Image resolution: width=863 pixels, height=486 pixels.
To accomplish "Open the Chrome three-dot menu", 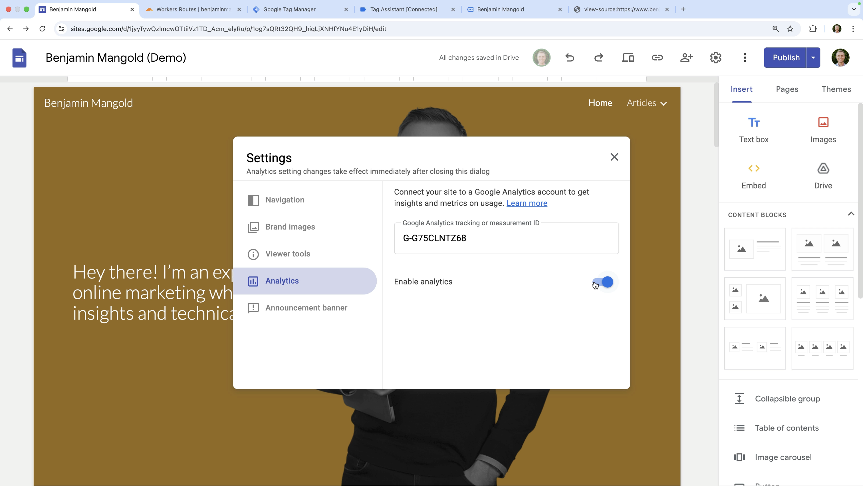I will (853, 29).
